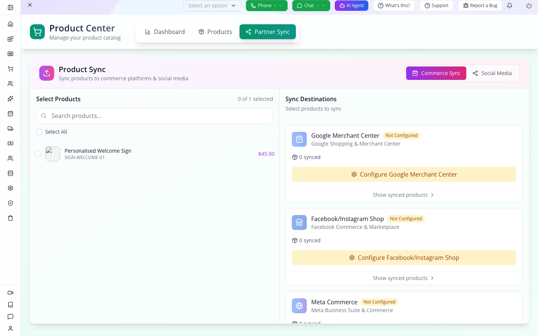Open the Support button
Image resolution: width=538 pixels, height=336 pixels.
(x=436, y=6)
